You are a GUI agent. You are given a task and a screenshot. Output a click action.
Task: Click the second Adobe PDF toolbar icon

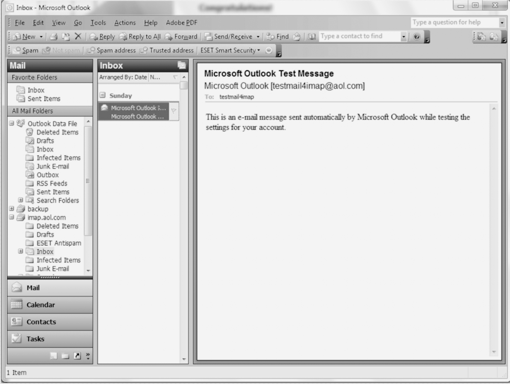(494, 36)
